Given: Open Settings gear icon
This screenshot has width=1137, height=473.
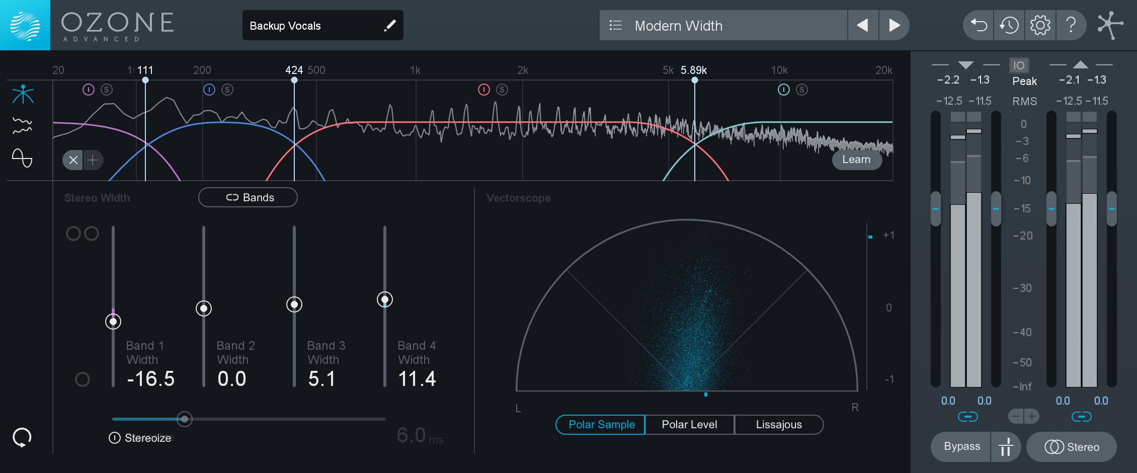Looking at the screenshot, I should 1040,25.
